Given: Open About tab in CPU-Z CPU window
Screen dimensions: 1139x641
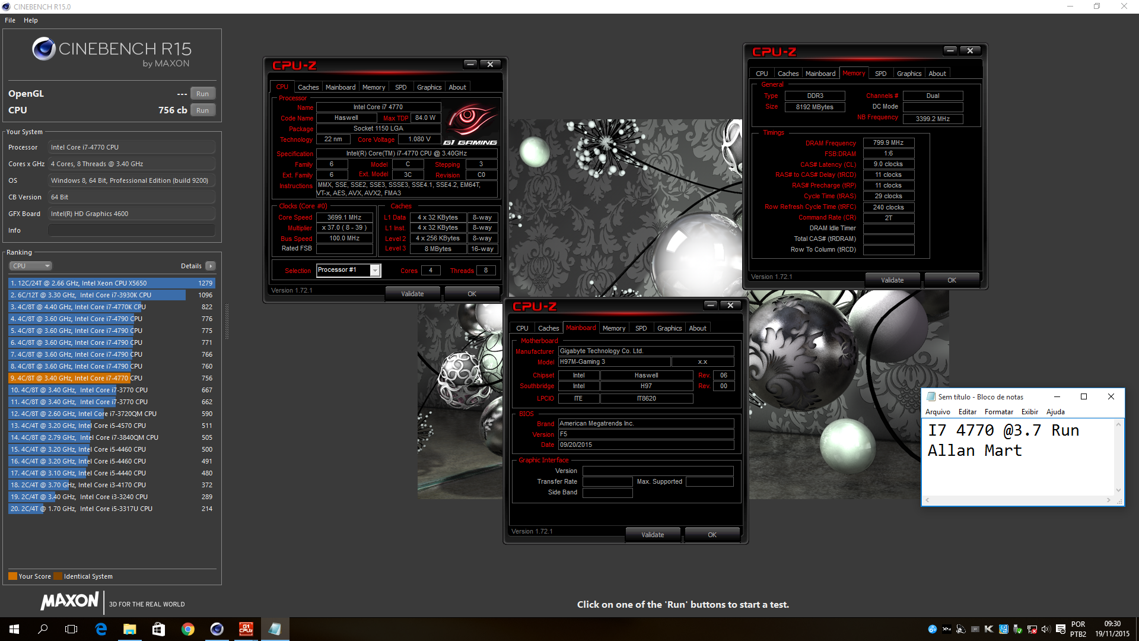Looking at the screenshot, I should pos(457,87).
